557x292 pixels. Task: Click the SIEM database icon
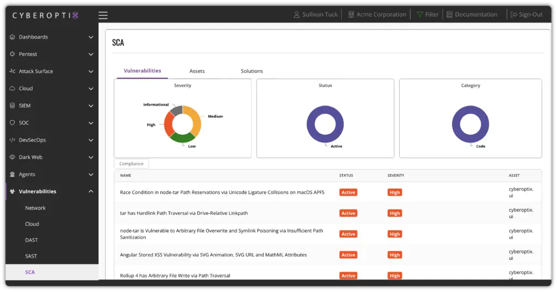tap(13, 105)
